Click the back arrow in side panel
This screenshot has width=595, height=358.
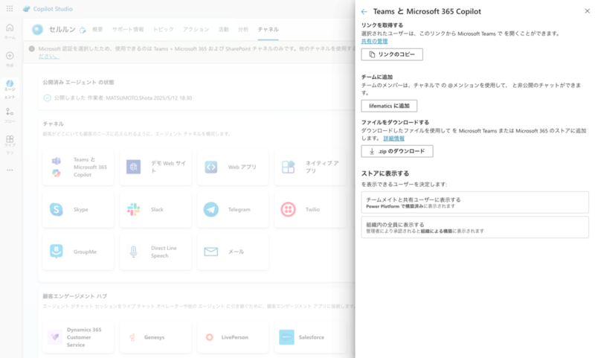364,12
